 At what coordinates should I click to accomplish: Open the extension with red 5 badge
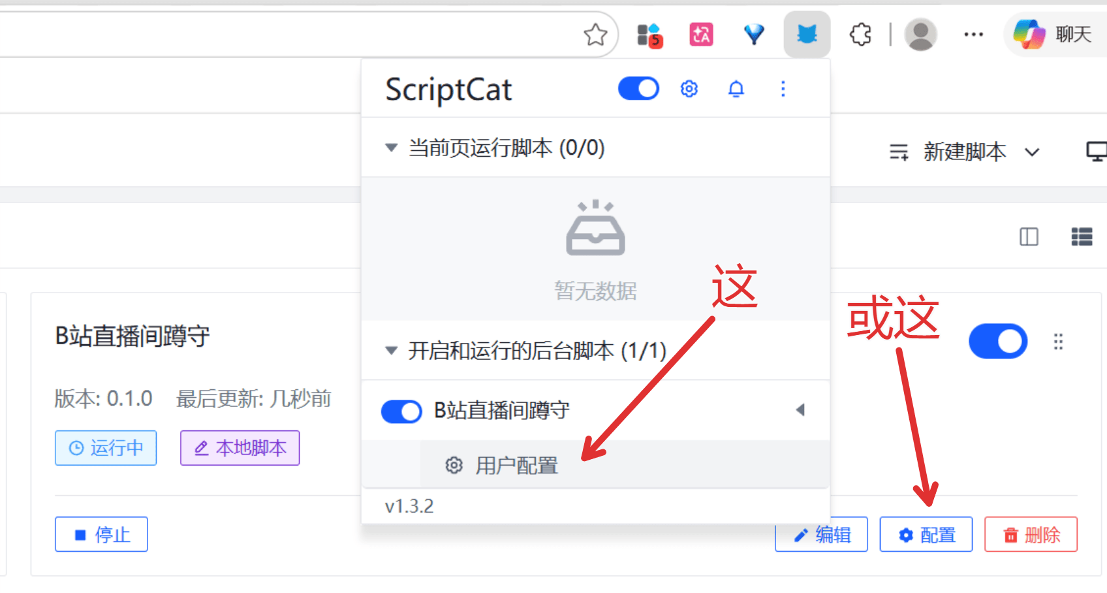(649, 35)
